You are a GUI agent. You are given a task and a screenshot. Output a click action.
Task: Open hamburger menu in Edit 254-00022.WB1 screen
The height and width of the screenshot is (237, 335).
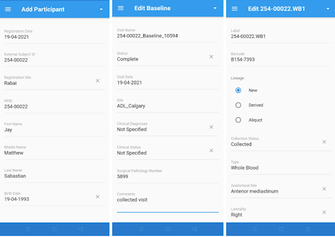234,9
